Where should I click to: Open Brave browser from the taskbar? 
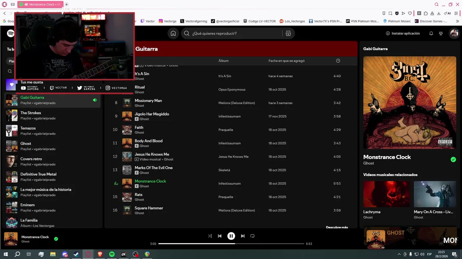[x=100, y=254]
